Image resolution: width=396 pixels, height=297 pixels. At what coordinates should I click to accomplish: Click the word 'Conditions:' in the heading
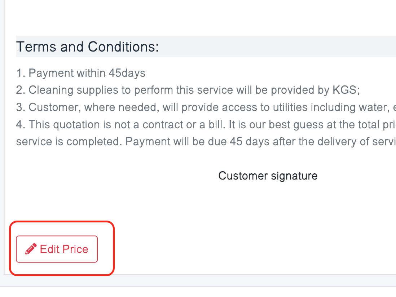coord(123,47)
